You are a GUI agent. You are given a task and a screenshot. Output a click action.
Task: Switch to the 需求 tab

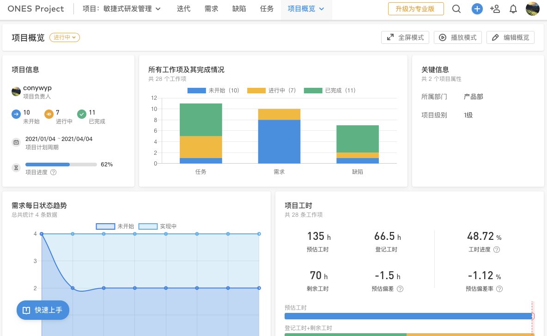click(x=211, y=8)
